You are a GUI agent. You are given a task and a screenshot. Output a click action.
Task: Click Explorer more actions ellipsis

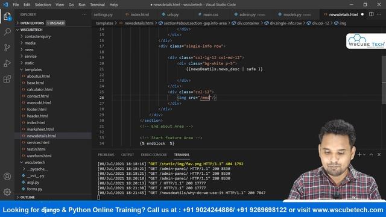click(84, 14)
